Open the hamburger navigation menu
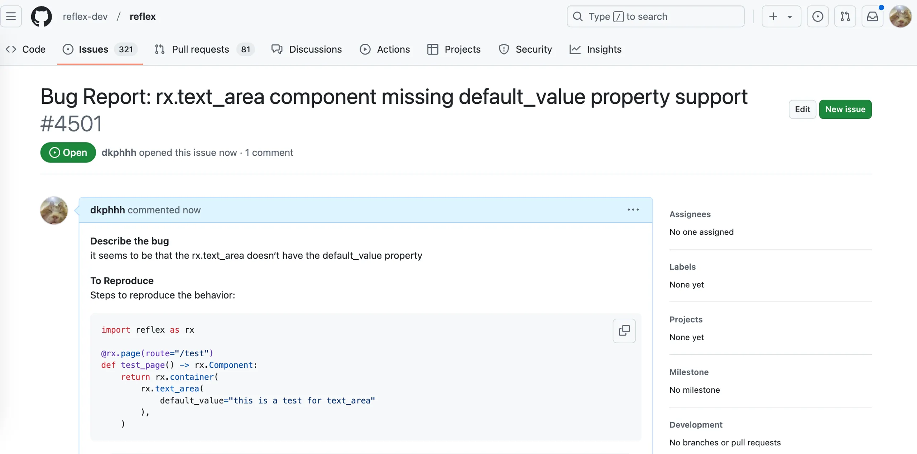 pos(11,16)
